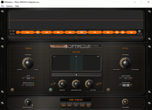Click the C marker in isolate display
Image resolution: width=152 pixels, height=110 pixels.
[x=76, y=56]
